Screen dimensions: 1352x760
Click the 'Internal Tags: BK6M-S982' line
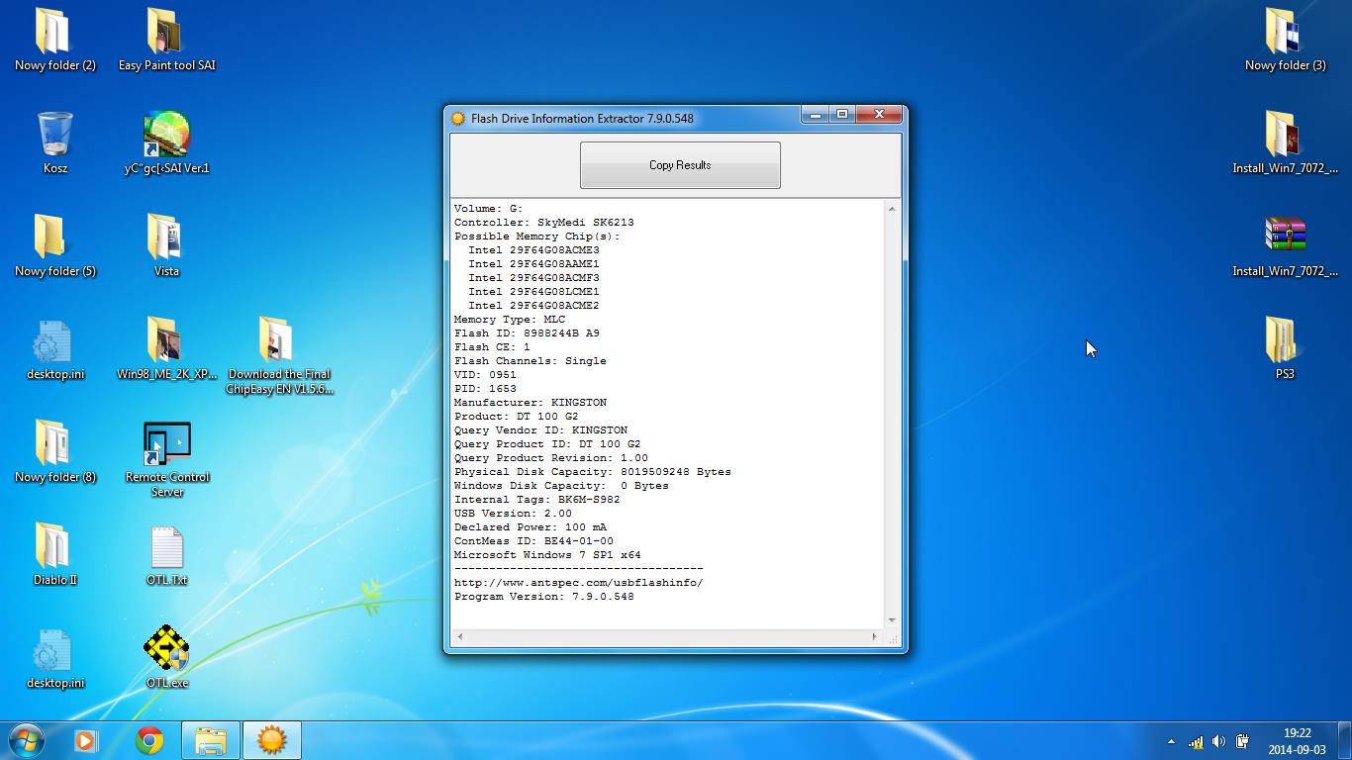pos(536,500)
